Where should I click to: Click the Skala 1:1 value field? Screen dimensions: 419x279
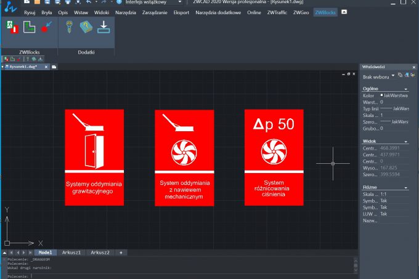(x=394, y=194)
